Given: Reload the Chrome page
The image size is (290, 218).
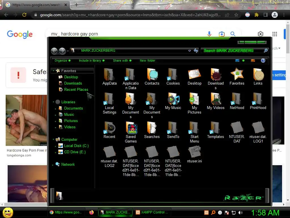Looking at the screenshot, I should tap(24, 15).
